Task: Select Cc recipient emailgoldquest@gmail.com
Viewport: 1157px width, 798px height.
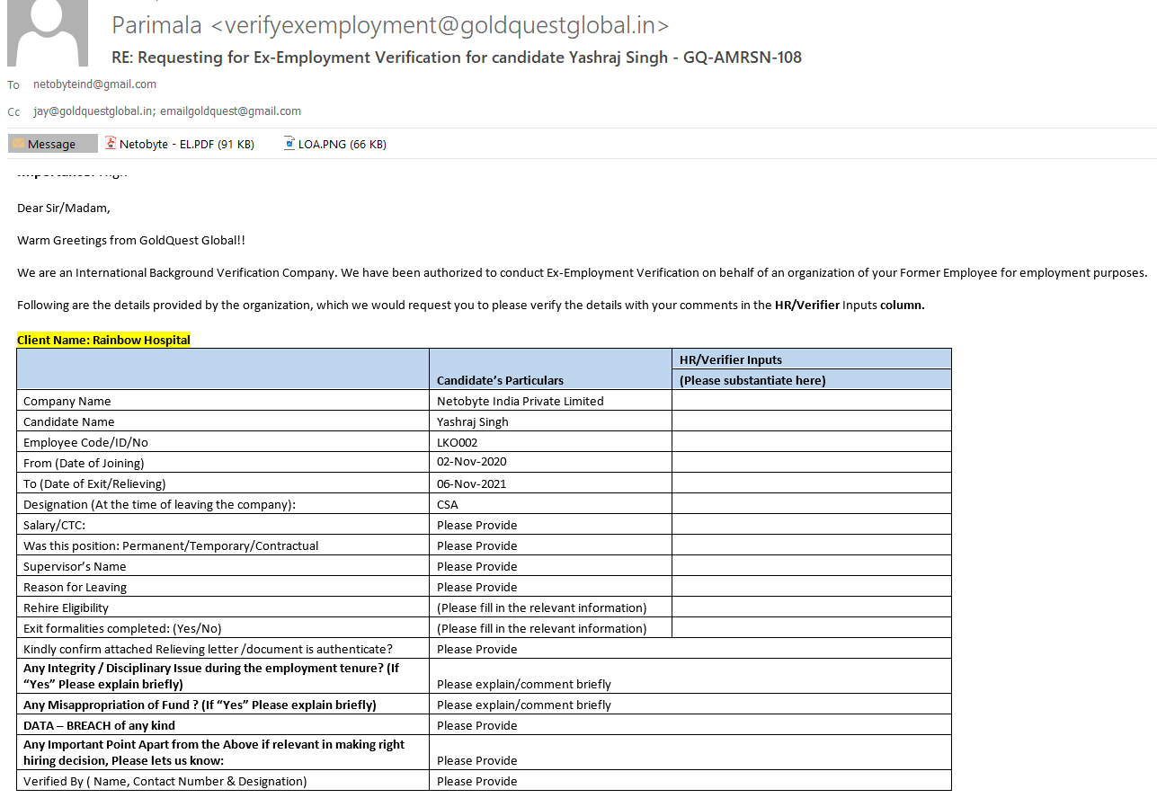Action: 230,111
